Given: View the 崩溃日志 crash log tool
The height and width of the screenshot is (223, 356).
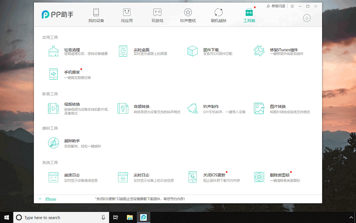Looking at the screenshot, I should 54,177.
